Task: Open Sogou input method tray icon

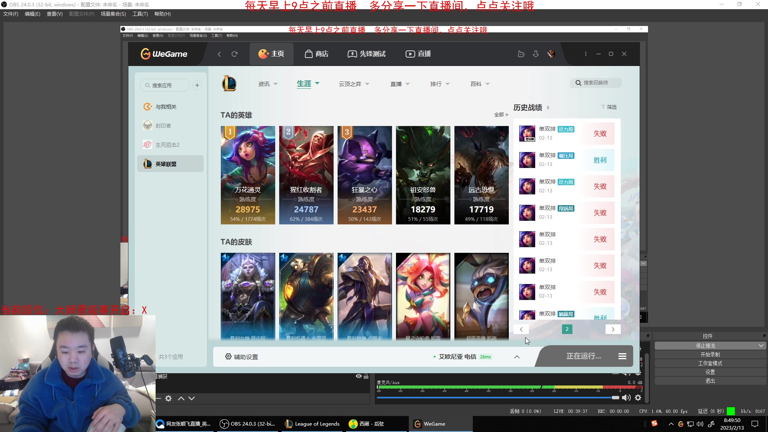Action: [x=654, y=424]
